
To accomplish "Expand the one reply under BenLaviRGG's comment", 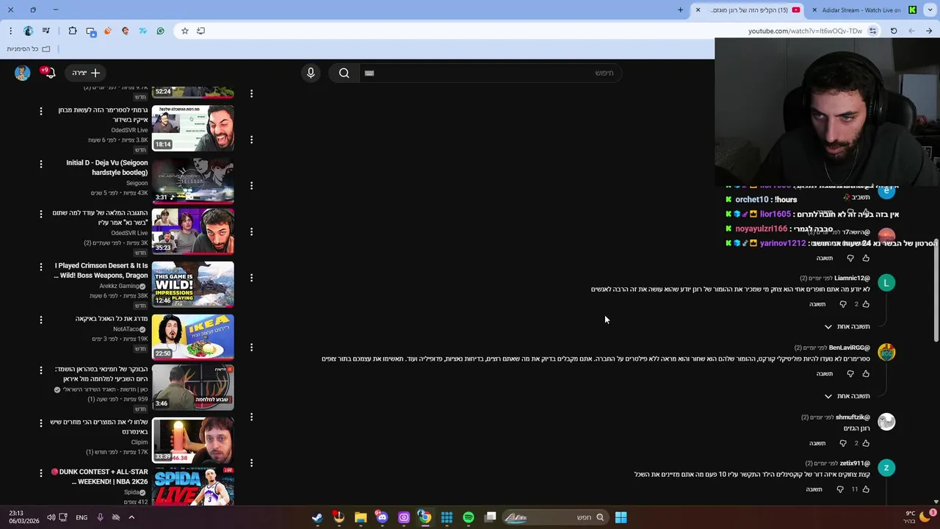I will (x=847, y=397).
